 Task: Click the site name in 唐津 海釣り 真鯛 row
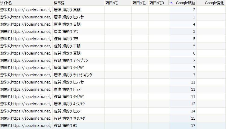(26, 10)
